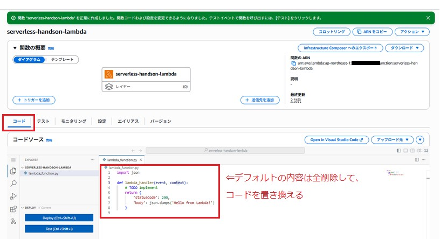Open the アクション dropdown menu

pos(412,32)
